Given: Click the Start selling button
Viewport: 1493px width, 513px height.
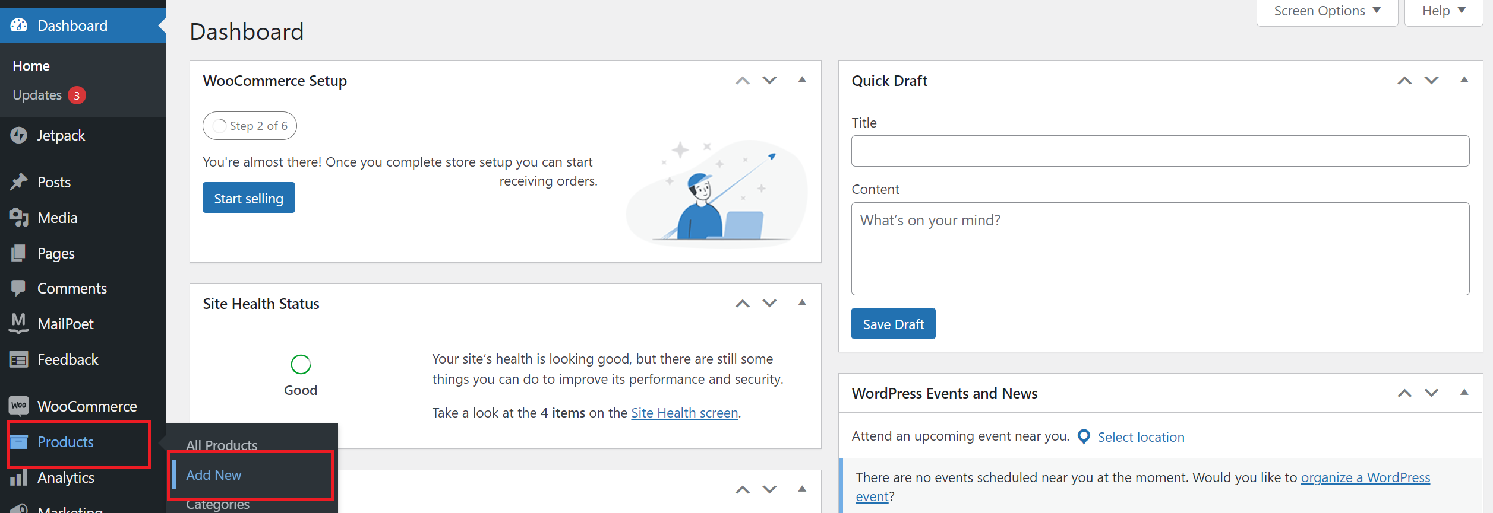Looking at the screenshot, I should coord(249,197).
